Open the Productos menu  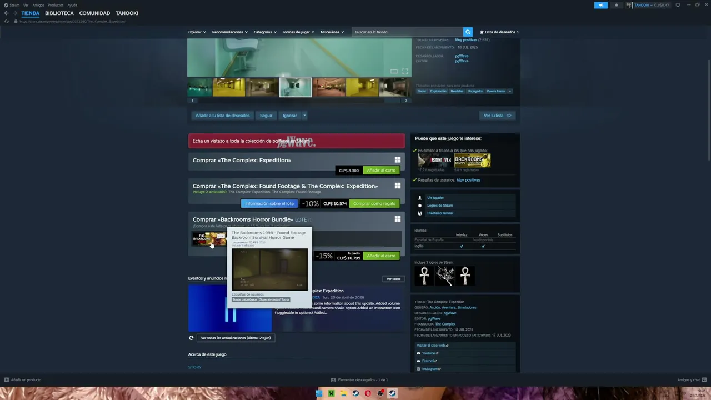point(56,5)
